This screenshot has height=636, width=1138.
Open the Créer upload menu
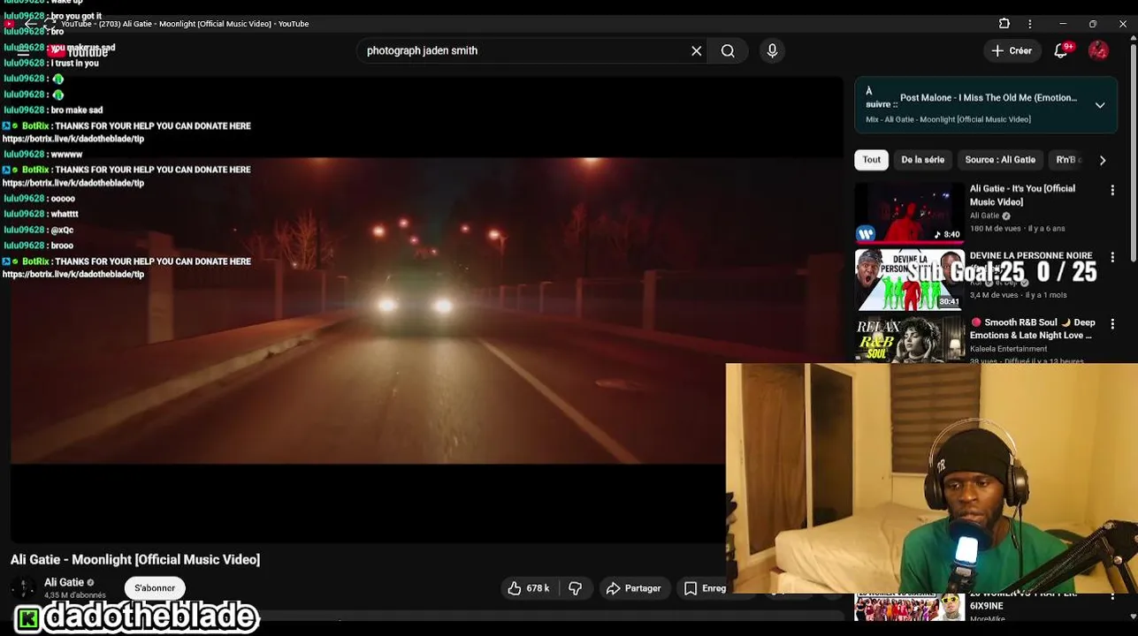(1012, 51)
